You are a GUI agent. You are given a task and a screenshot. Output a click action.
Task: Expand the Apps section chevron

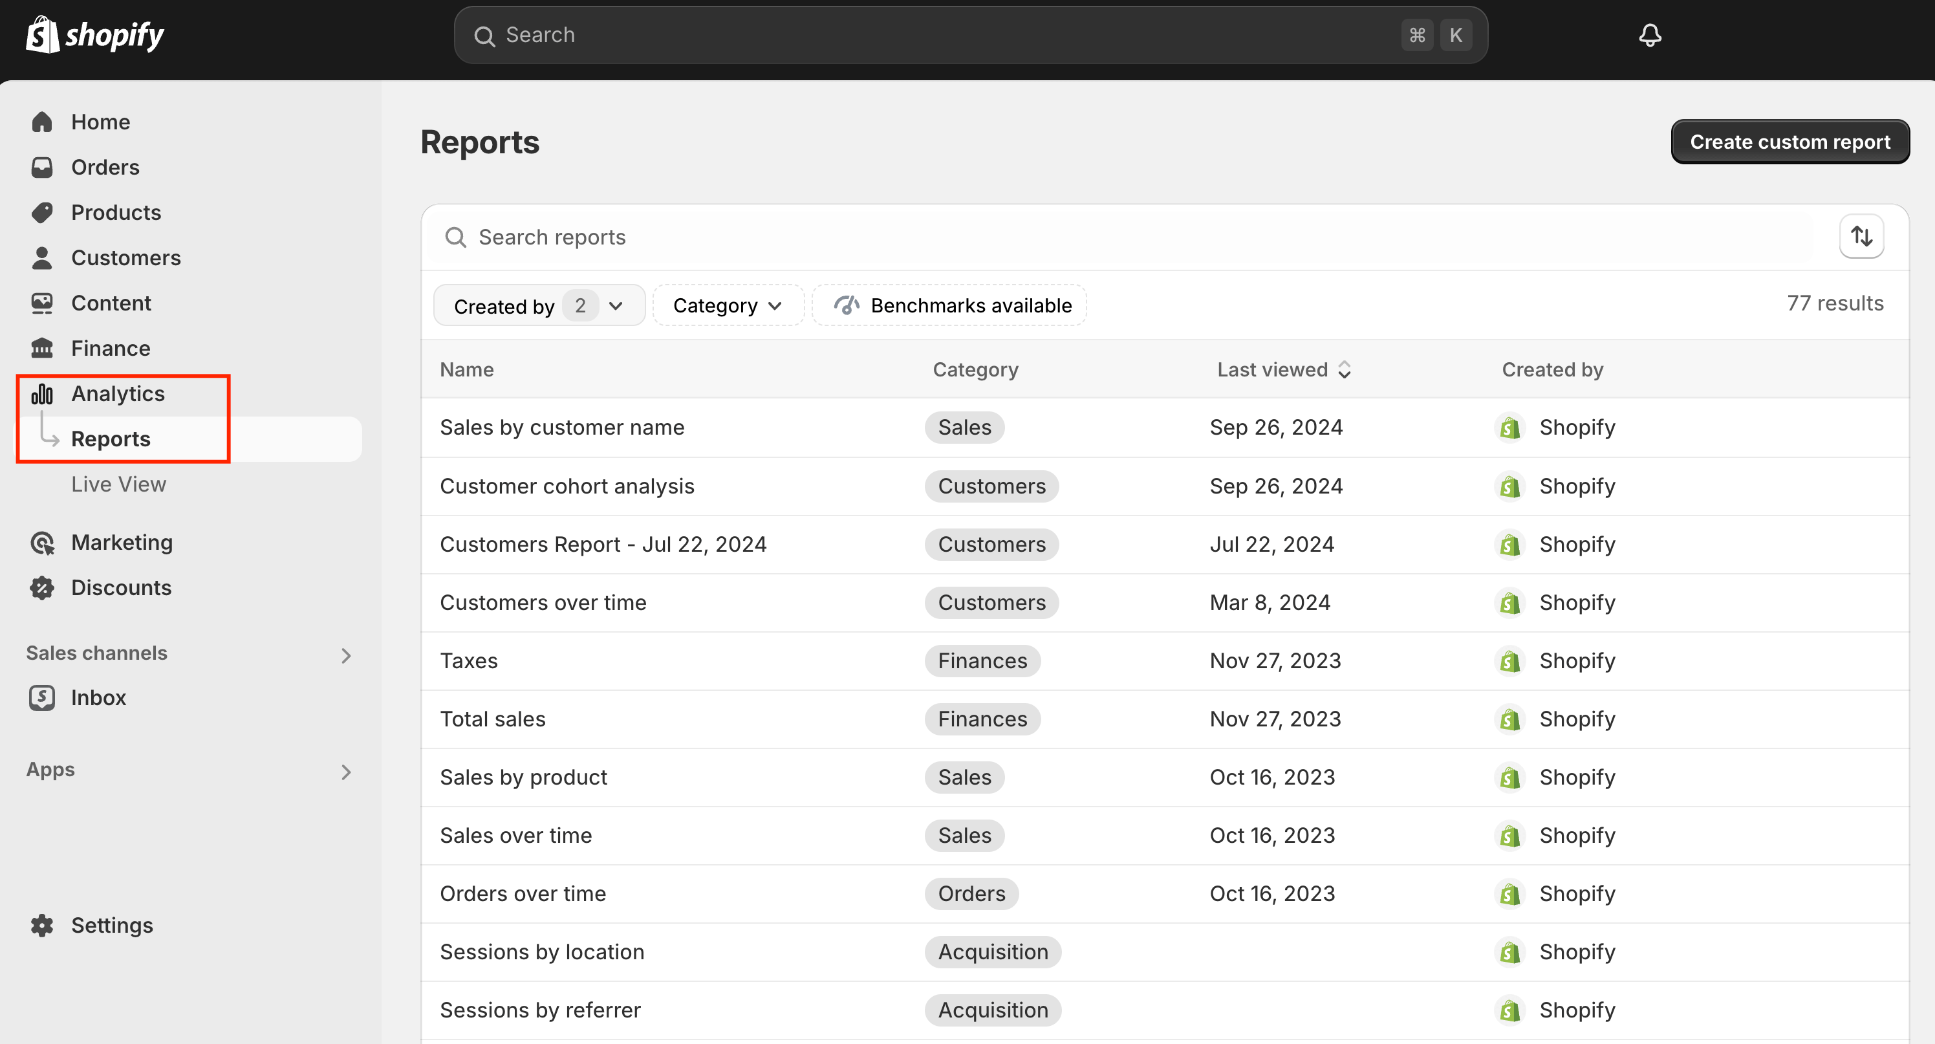[x=345, y=772]
